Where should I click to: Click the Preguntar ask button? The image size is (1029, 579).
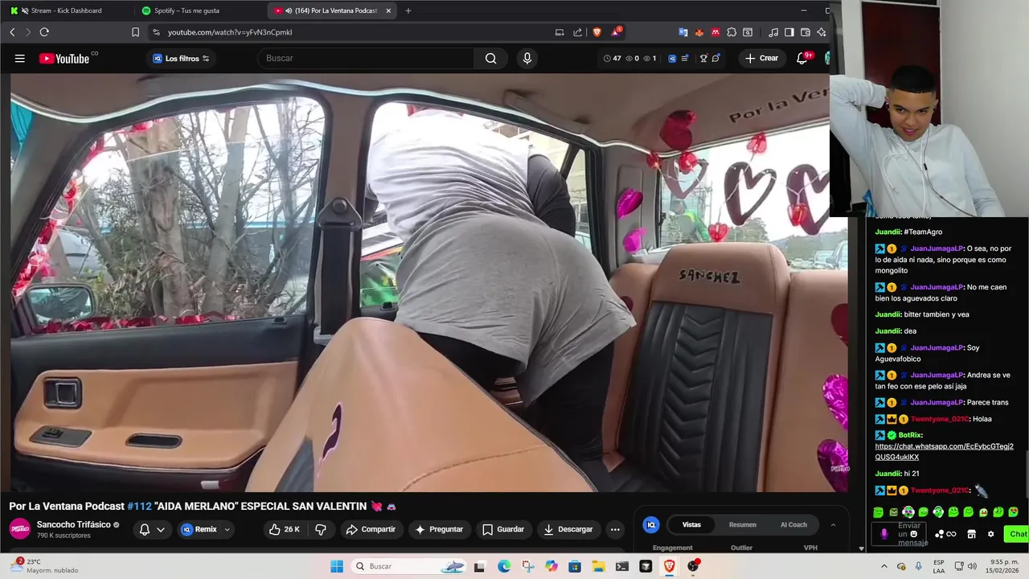click(x=439, y=529)
